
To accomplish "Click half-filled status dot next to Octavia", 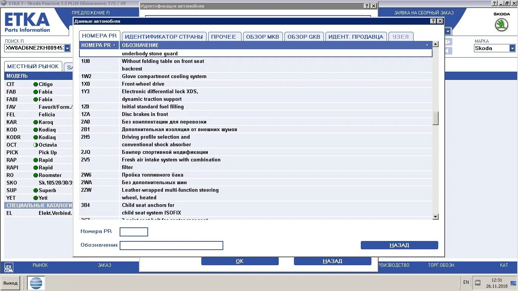I will (36, 145).
